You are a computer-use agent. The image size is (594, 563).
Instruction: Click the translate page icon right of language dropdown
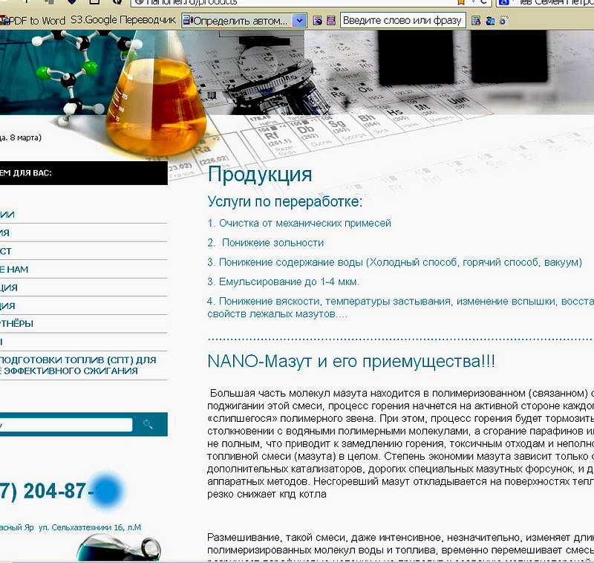(x=318, y=21)
